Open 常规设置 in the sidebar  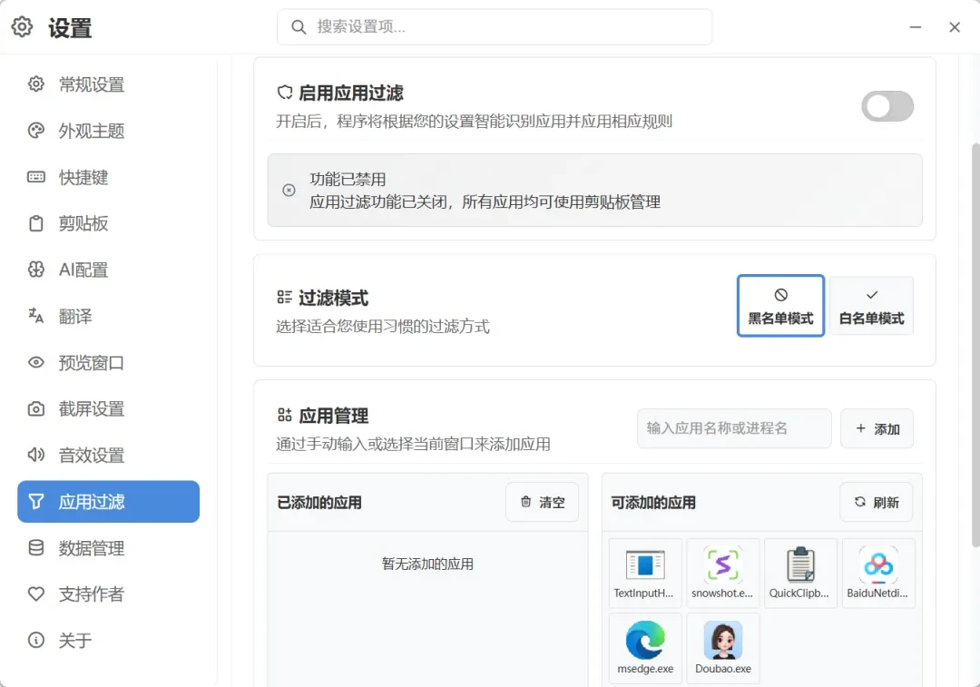108,83
